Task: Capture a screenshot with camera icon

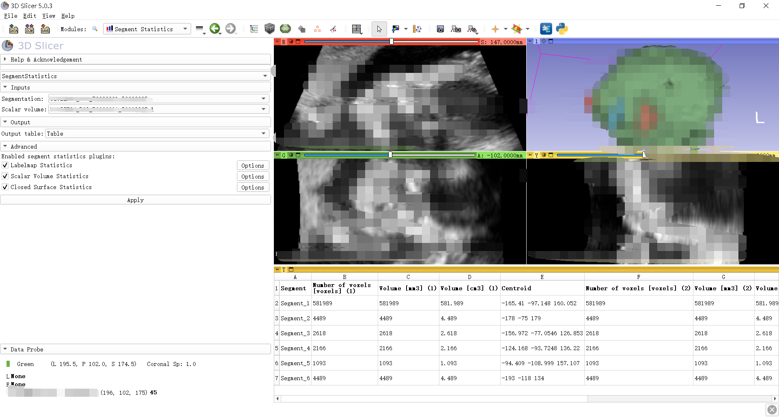Action: pyautogui.click(x=440, y=29)
